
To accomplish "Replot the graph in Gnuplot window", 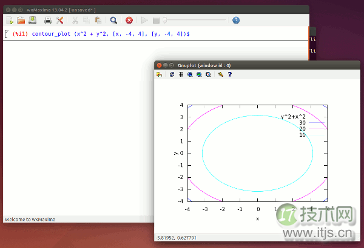I will click(172, 74).
